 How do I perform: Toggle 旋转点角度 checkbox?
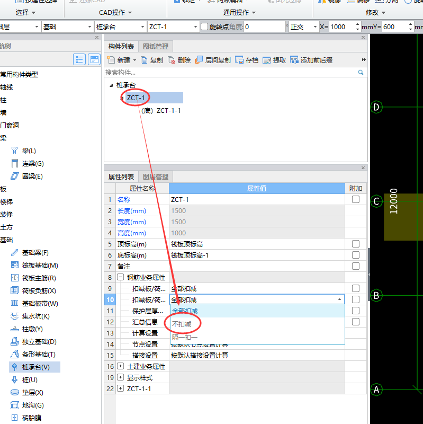[x=204, y=27]
